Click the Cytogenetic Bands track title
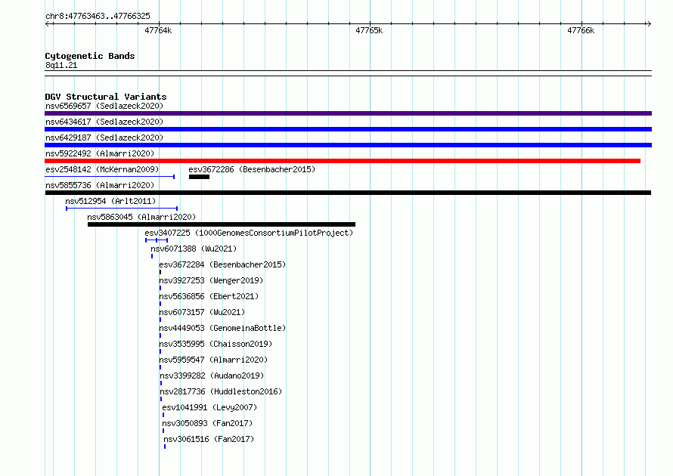The image size is (673, 476). tap(90, 56)
